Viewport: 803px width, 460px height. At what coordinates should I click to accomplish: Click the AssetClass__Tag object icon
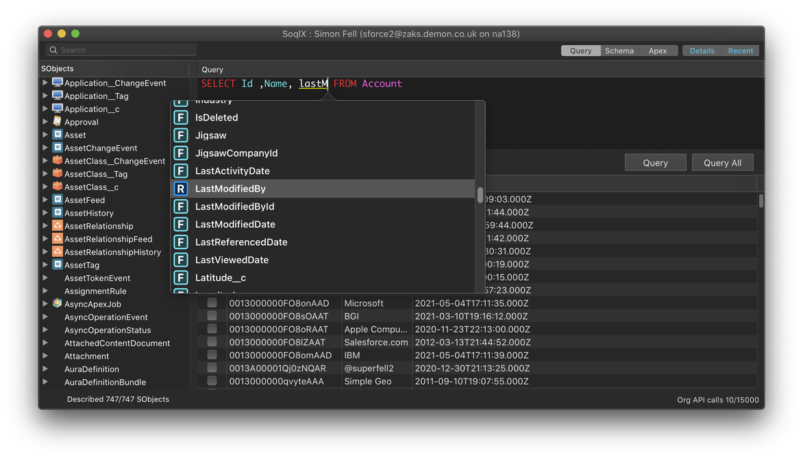click(x=58, y=174)
